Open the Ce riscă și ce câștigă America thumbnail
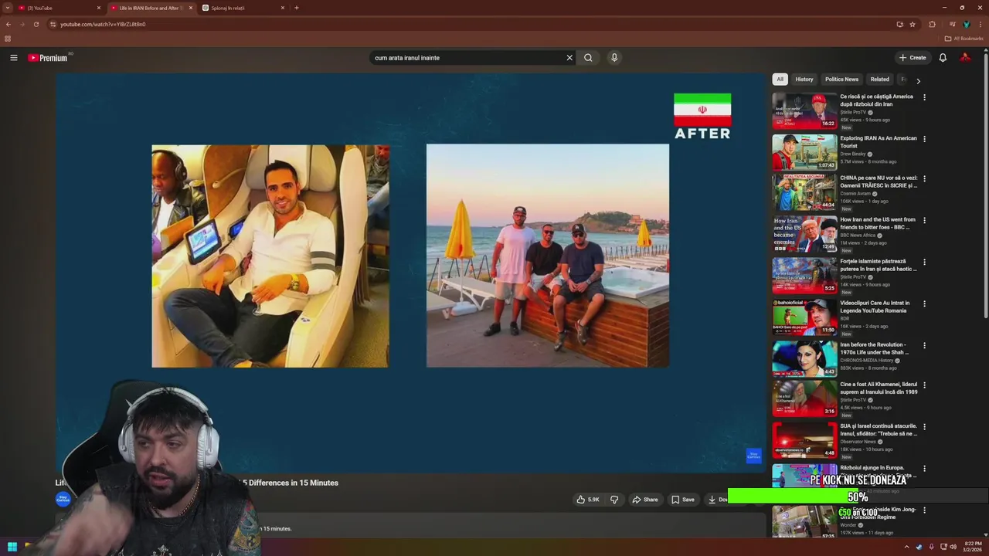989x556 pixels. [x=804, y=110]
